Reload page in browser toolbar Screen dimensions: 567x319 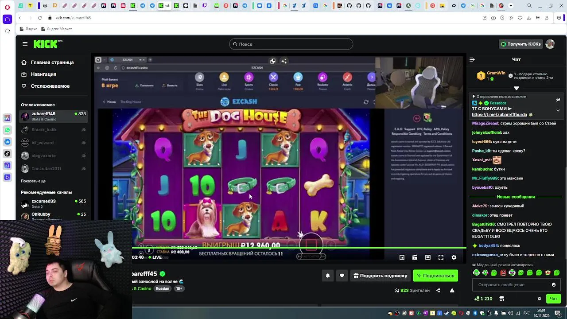(x=39, y=18)
